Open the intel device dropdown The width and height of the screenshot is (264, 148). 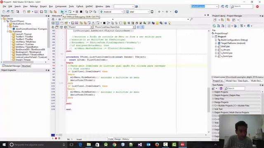148,12
